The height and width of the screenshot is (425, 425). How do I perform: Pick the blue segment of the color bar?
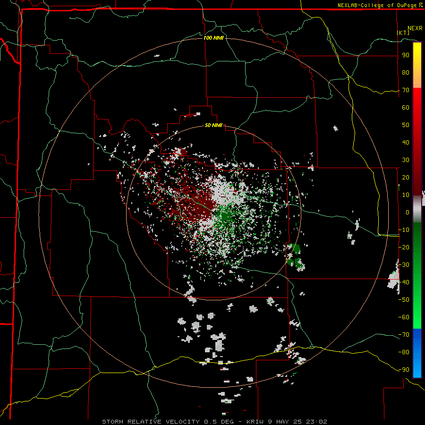coord(417,353)
